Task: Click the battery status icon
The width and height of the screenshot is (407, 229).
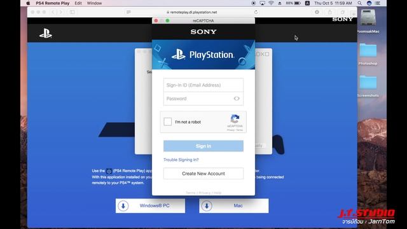Action: pos(298,3)
